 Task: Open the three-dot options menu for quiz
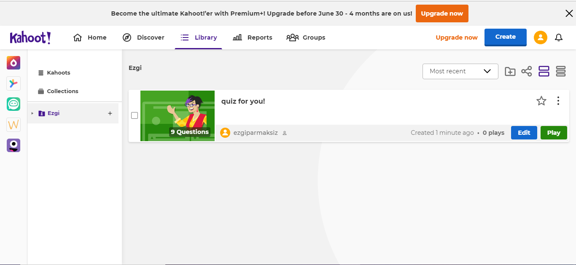pyautogui.click(x=558, y=101)
